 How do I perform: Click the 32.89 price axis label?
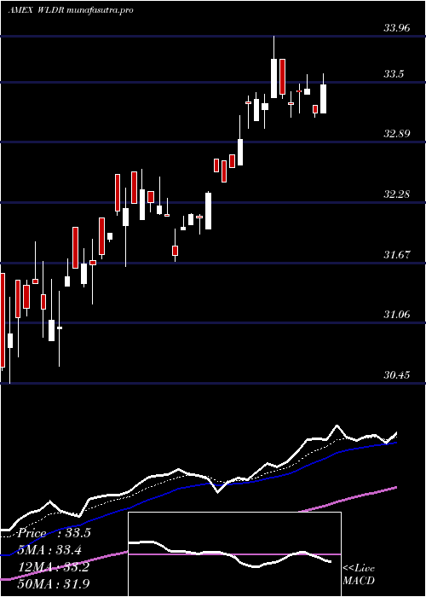(x=397, y=134)
